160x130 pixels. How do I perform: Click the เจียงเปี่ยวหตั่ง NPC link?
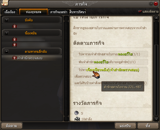[97, 70]
